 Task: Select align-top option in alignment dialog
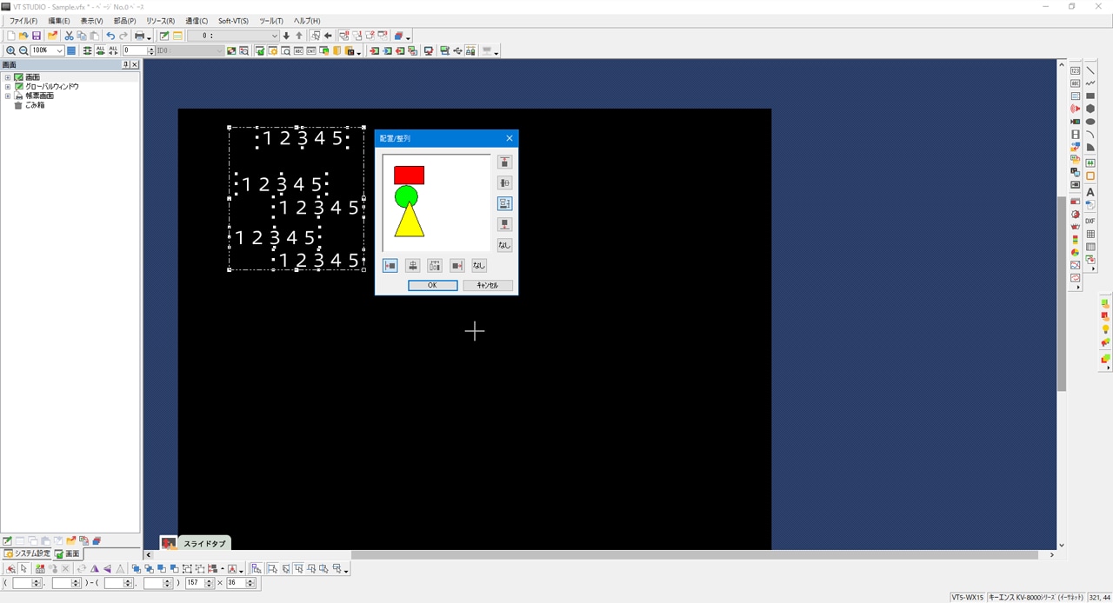(x=504, y=162)
